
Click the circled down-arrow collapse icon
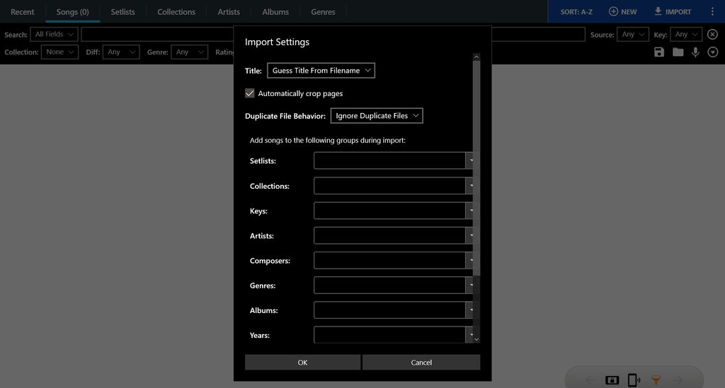click(713, 52)
